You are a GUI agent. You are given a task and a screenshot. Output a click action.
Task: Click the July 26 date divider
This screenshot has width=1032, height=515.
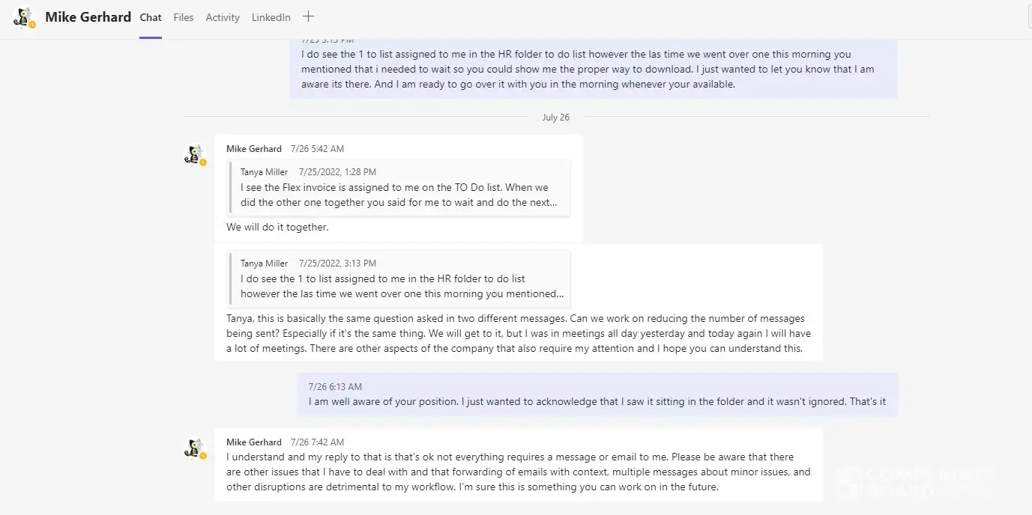pyautogui.click(x=555, y=117)
